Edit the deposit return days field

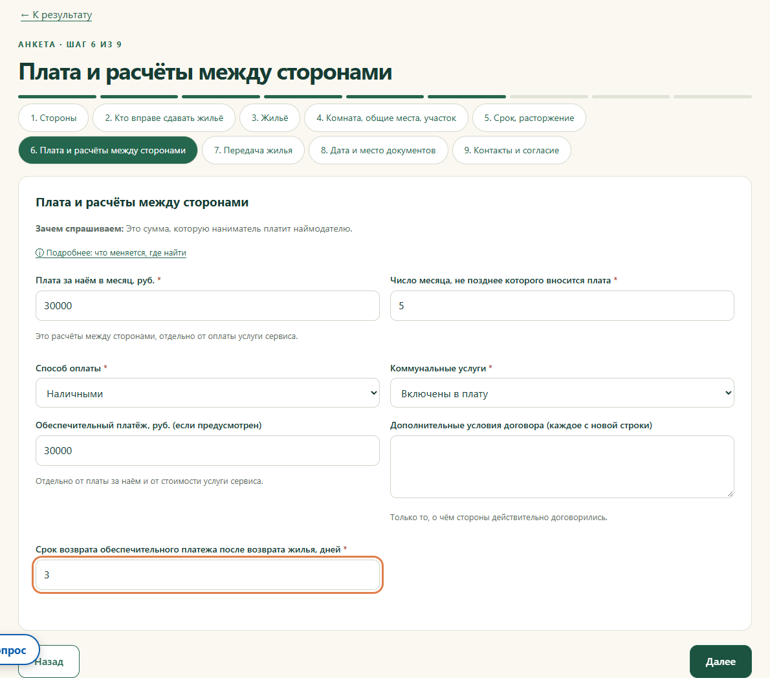click(207, 575)
